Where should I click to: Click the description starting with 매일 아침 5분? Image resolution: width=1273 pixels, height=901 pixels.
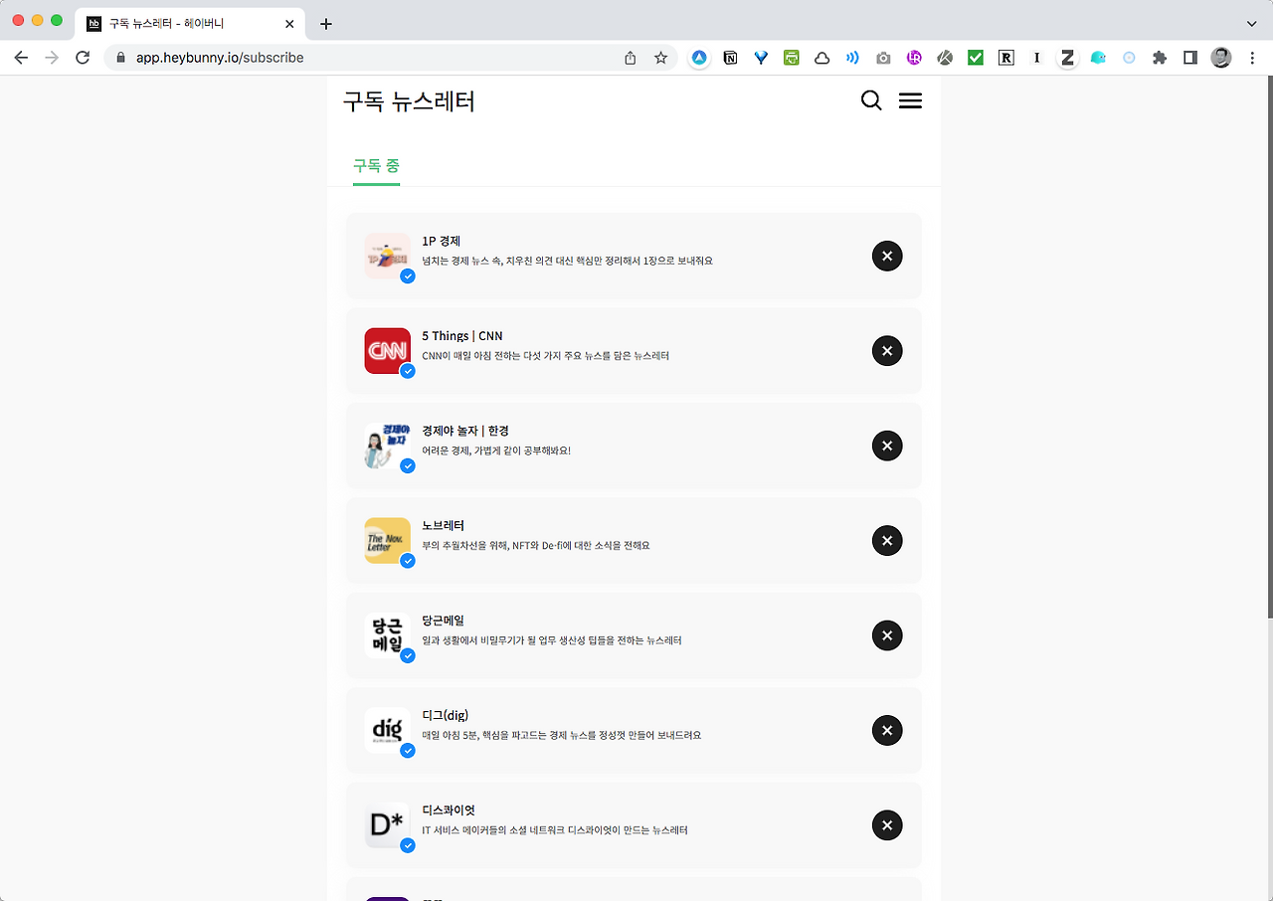[x=562, y=735]
